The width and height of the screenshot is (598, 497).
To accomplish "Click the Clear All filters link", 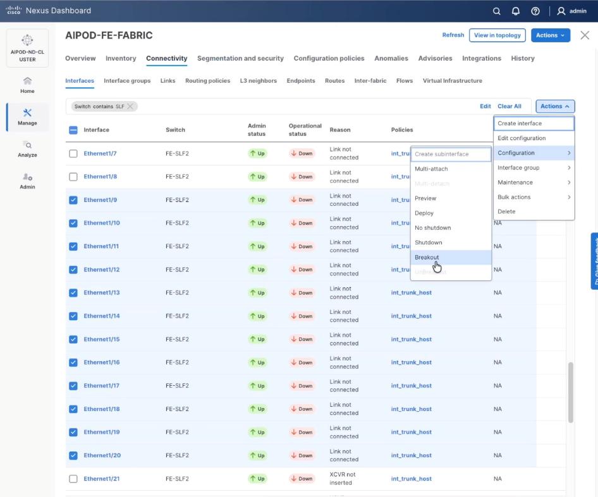I will click(509, 107).
